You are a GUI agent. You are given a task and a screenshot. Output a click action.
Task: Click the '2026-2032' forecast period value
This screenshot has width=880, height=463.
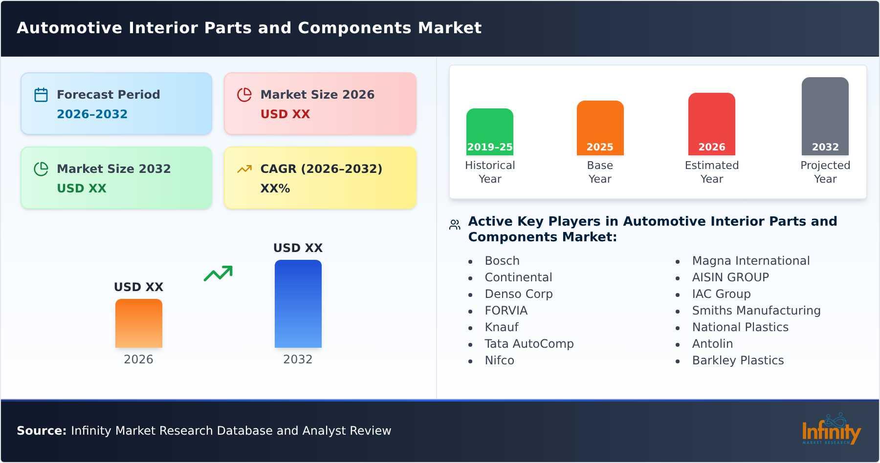pos(92,114)
